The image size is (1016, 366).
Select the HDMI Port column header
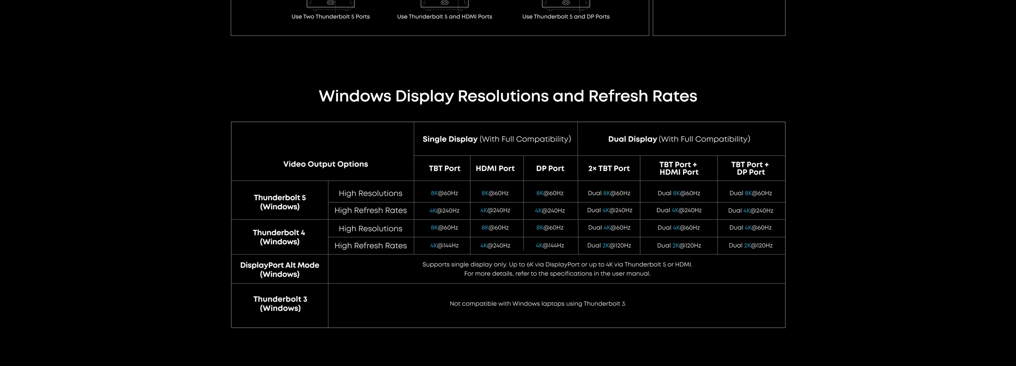tap(495, 168)
